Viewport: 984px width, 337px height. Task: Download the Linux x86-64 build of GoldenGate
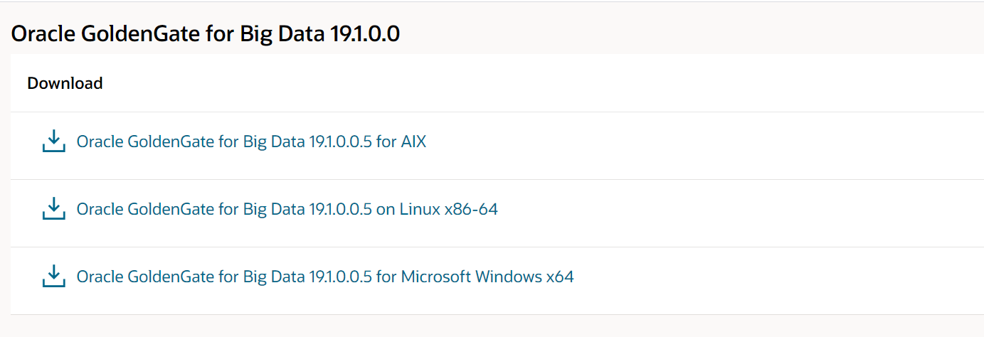pyautogui.click(x=287, y=209)
